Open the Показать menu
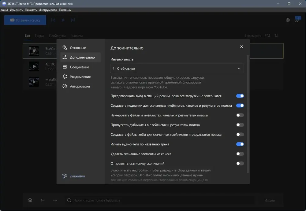Screen dimensions: 306x211 (x=31, y=10)
